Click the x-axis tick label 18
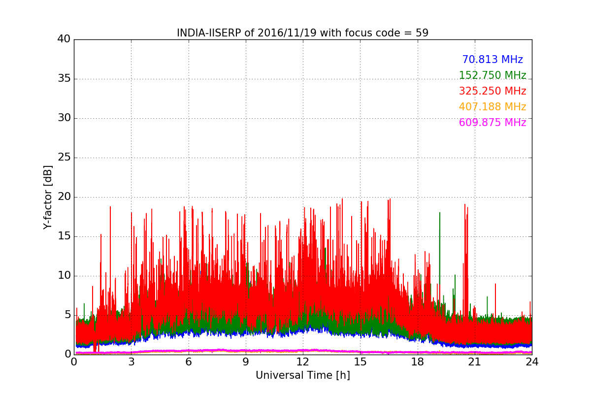 418,361
